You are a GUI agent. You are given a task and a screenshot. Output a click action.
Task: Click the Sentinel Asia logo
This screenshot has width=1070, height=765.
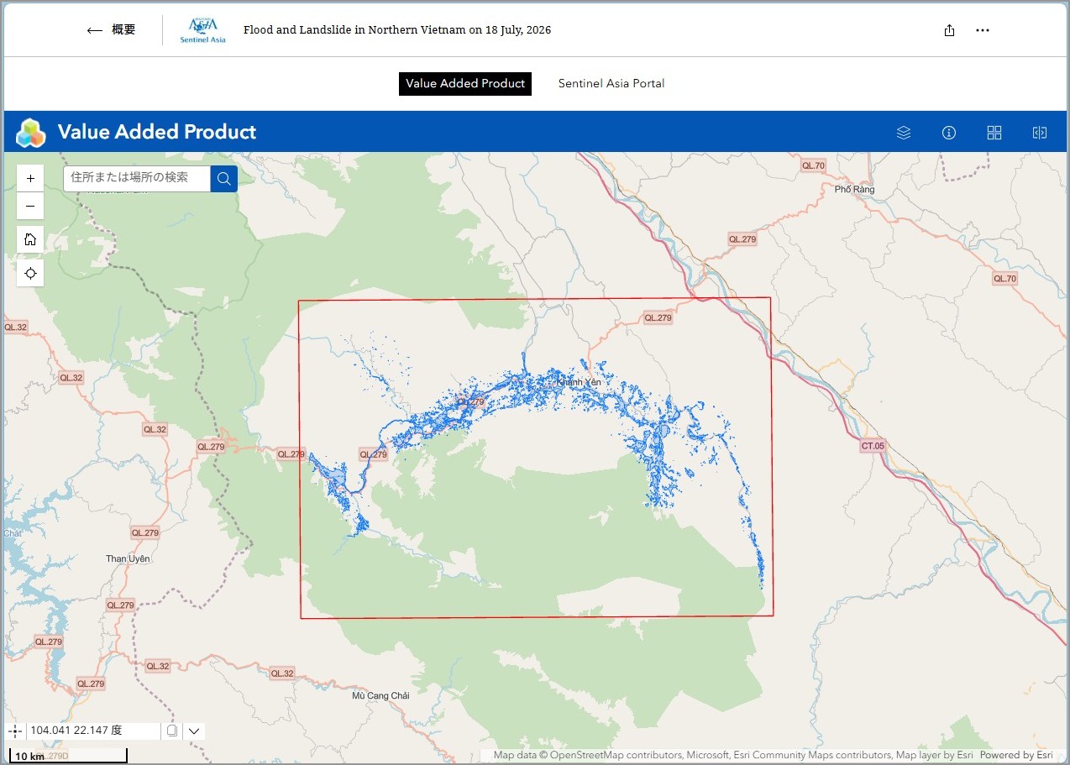(x=202, y=30)
